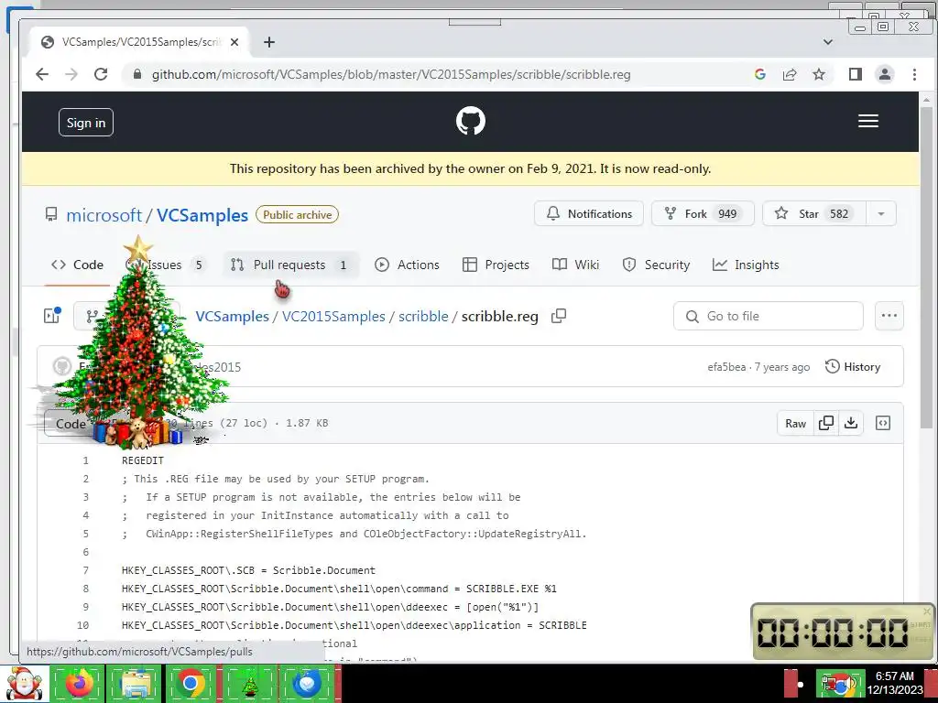This screenshot has height=703, width=938.
Task: Click the address bar URL
Action: (x=390, y=74)
